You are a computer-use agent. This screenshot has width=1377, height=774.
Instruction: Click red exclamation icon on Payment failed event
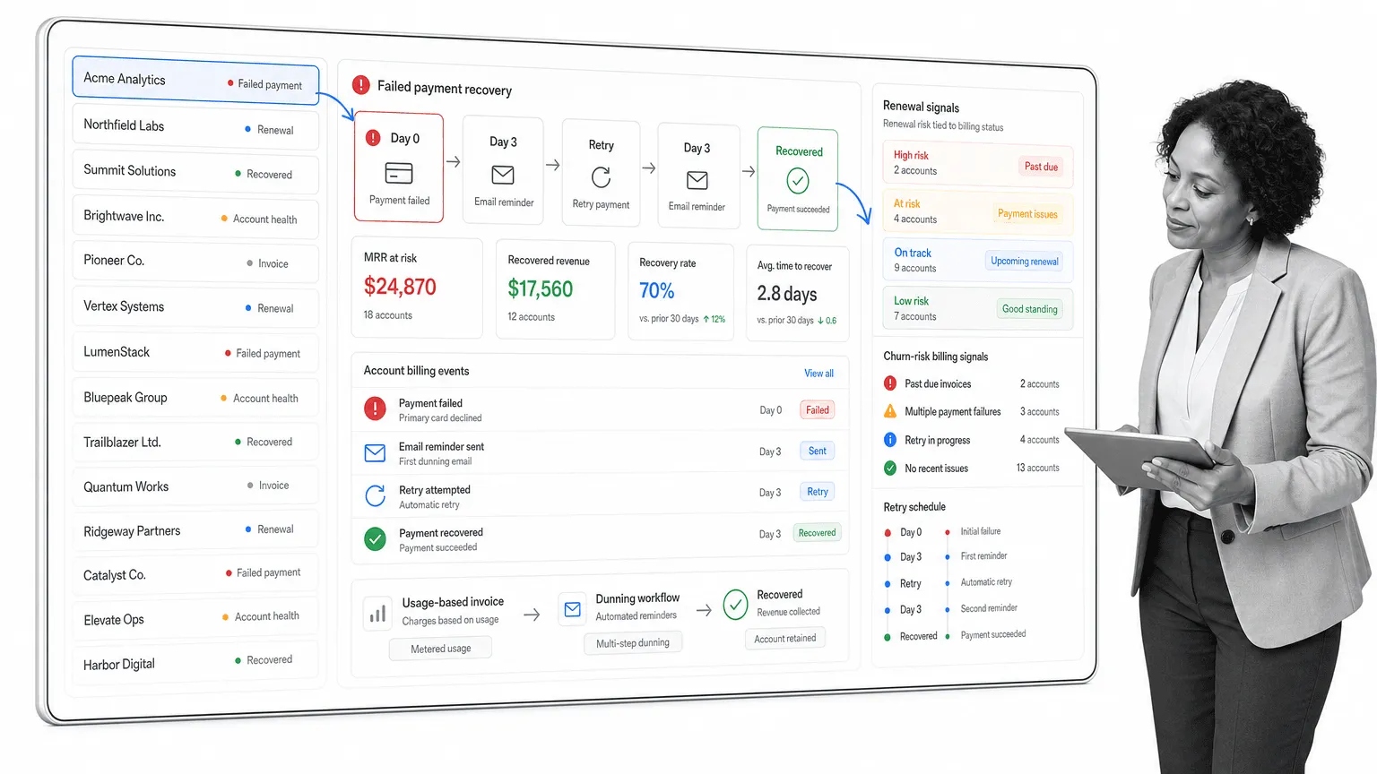click(375, 408)
